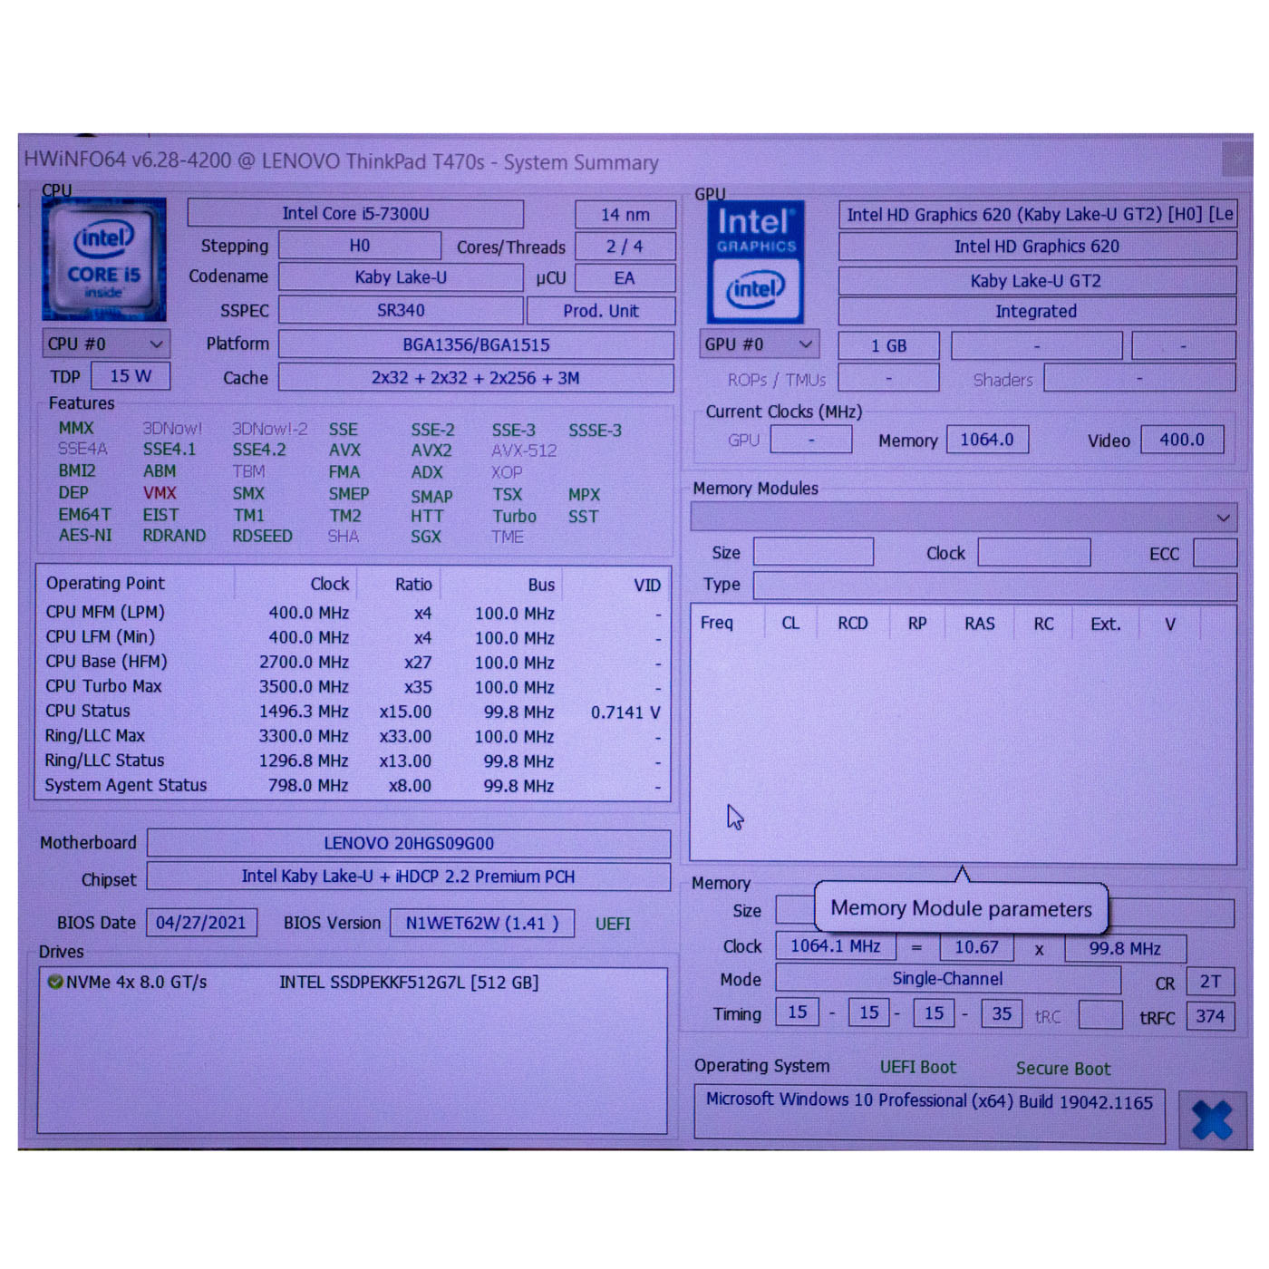The height and width of the screenshot is (1269, 1269).
Task: Select the CPU MFM (LPM) row
Action: click(x=354, y=613)
